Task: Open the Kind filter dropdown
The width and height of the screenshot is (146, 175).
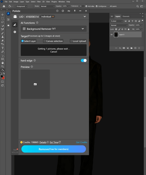Action: pos(117,21)
